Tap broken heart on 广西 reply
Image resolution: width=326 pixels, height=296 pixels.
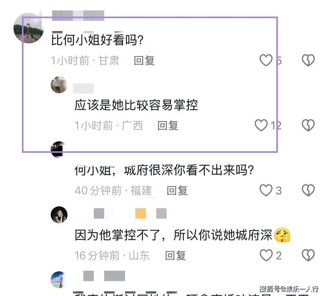point(308,125)
